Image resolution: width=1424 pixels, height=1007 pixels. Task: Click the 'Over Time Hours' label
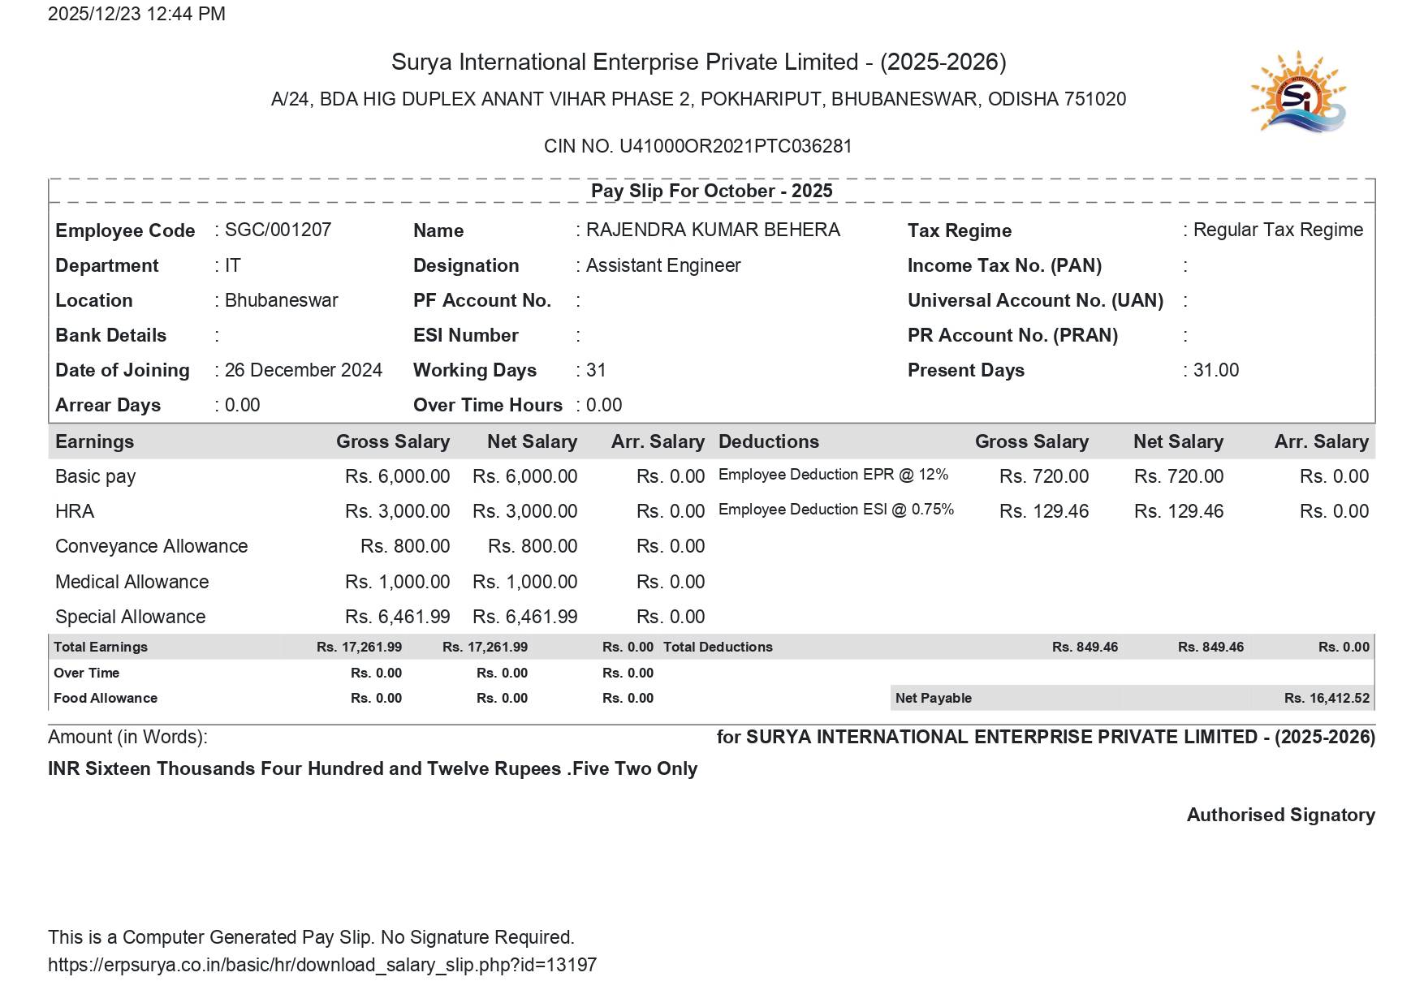[x=488, y=405]
